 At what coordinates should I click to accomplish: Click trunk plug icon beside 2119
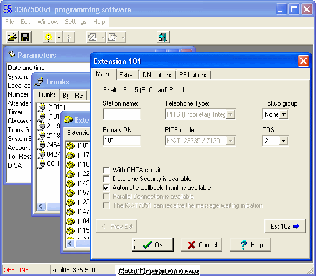click(42, 126)
